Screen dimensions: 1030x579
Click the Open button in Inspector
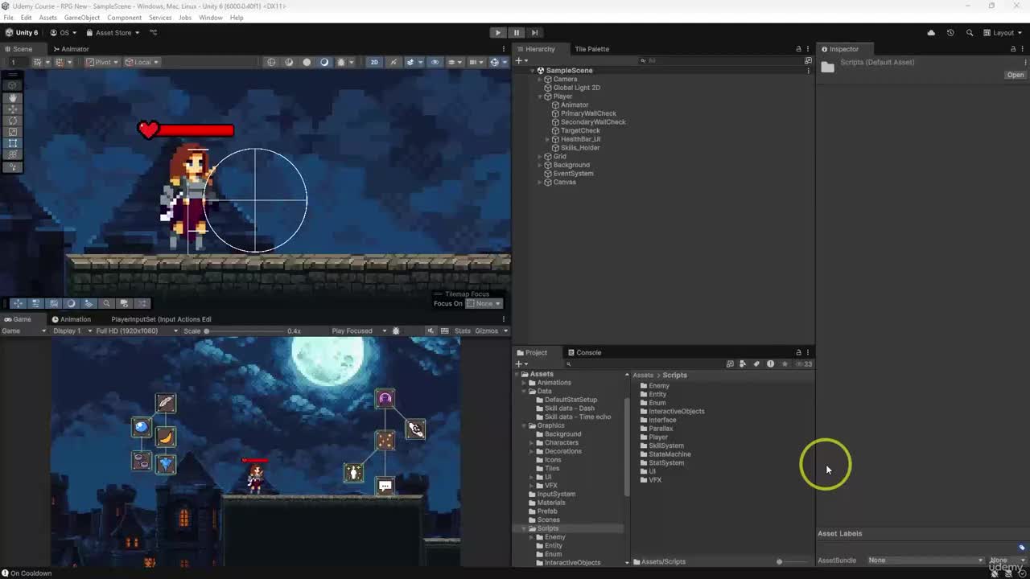(1016, 75)
